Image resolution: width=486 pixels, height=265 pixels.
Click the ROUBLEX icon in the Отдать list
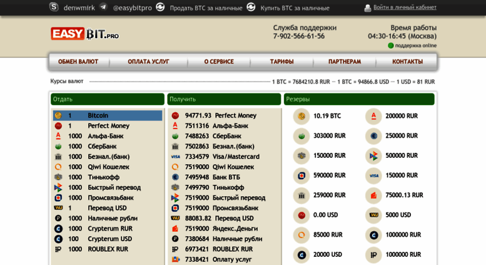point(58,249)
